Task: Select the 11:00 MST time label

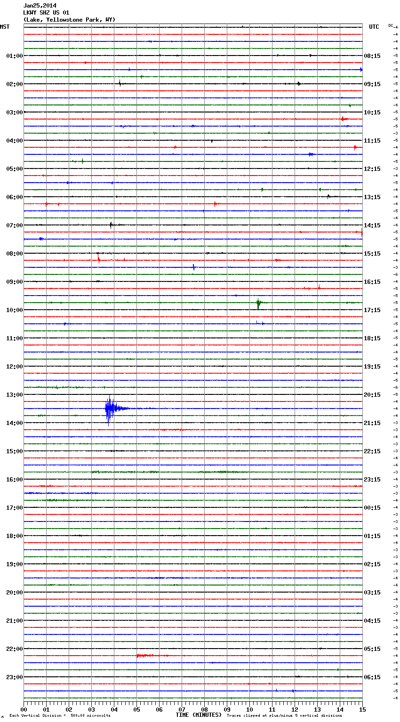Action: [x=15, y=338]
